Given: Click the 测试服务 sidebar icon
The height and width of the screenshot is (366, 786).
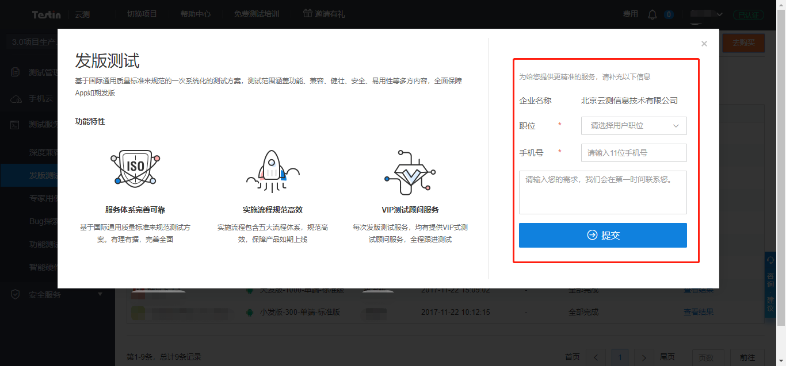Looking at the screenshot, I should pos(16,124).
